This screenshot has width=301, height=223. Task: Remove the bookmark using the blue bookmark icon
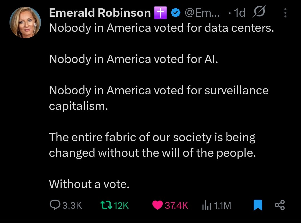258,205
